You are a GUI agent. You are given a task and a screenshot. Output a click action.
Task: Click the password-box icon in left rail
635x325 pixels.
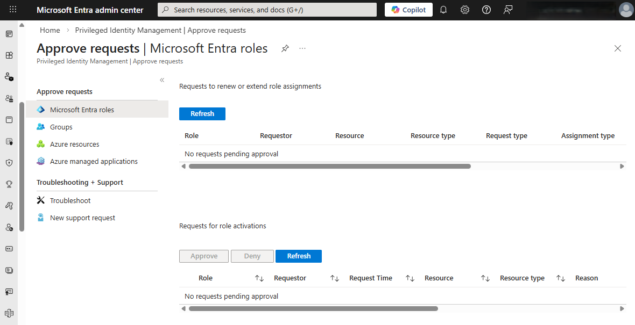click(x=9, y=249)
